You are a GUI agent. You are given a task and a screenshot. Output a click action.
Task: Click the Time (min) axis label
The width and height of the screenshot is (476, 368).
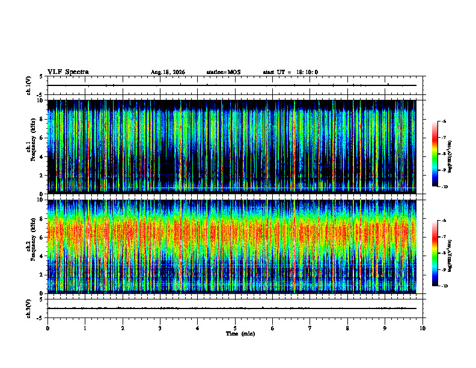pyautogui.click(x=240, y=334)
